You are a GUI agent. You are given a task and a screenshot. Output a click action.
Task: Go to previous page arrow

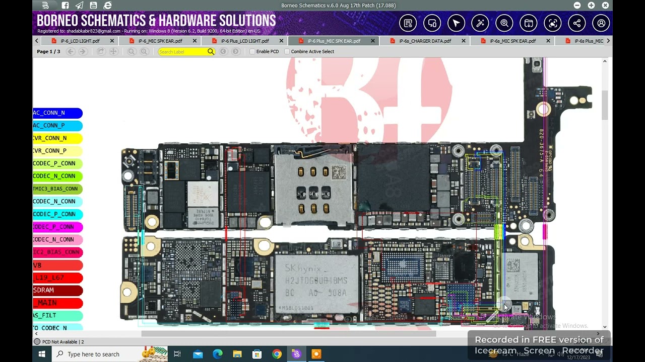pyautogui.click(x=71, y=51)
